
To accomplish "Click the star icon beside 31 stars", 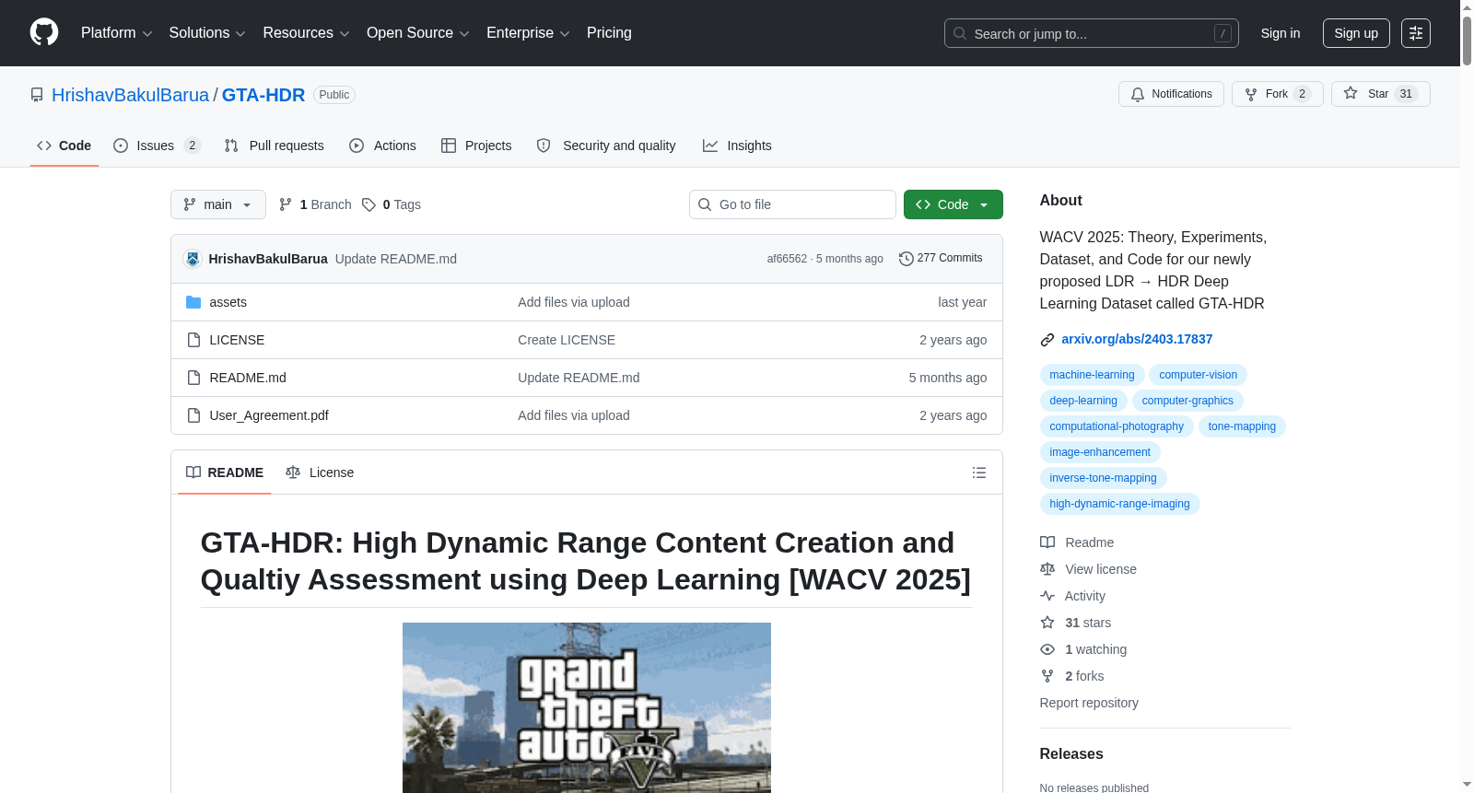I will pos(1047,623).
